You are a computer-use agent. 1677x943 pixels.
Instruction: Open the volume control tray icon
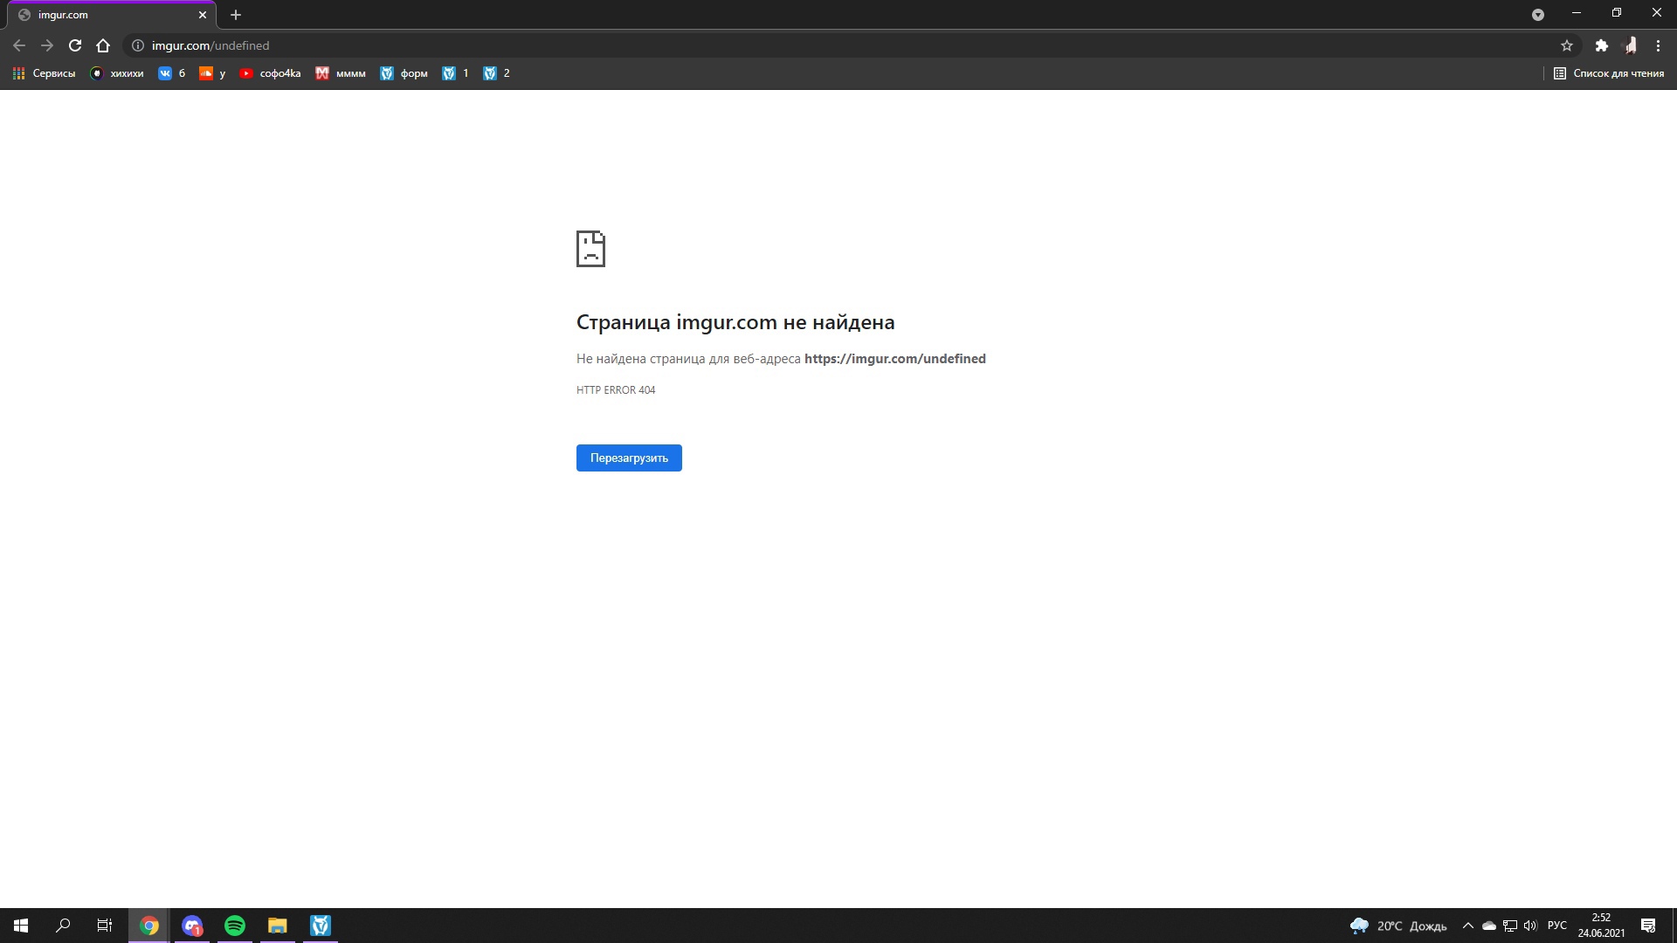[1530, 926]
